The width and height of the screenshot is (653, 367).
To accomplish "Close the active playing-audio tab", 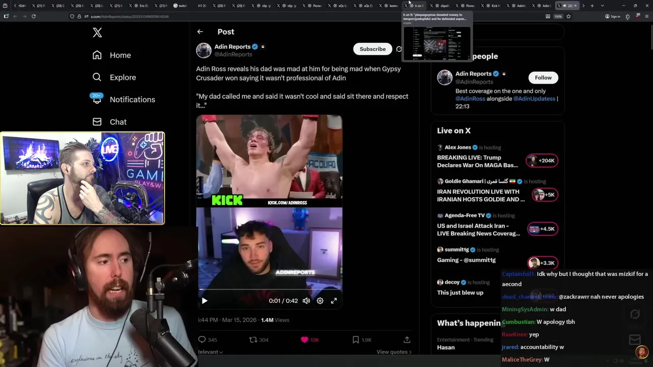I will coord(576,6).
